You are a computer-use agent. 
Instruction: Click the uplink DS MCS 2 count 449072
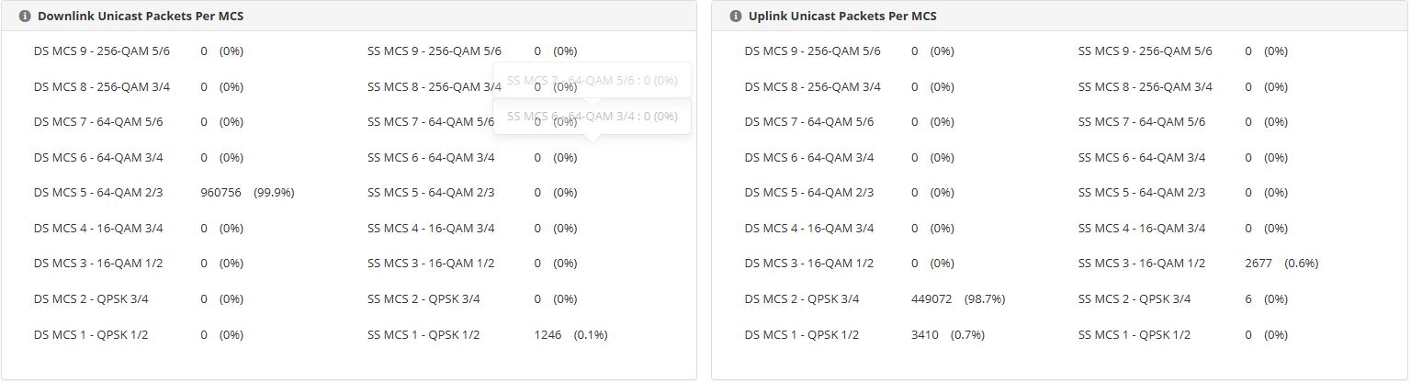931,299
